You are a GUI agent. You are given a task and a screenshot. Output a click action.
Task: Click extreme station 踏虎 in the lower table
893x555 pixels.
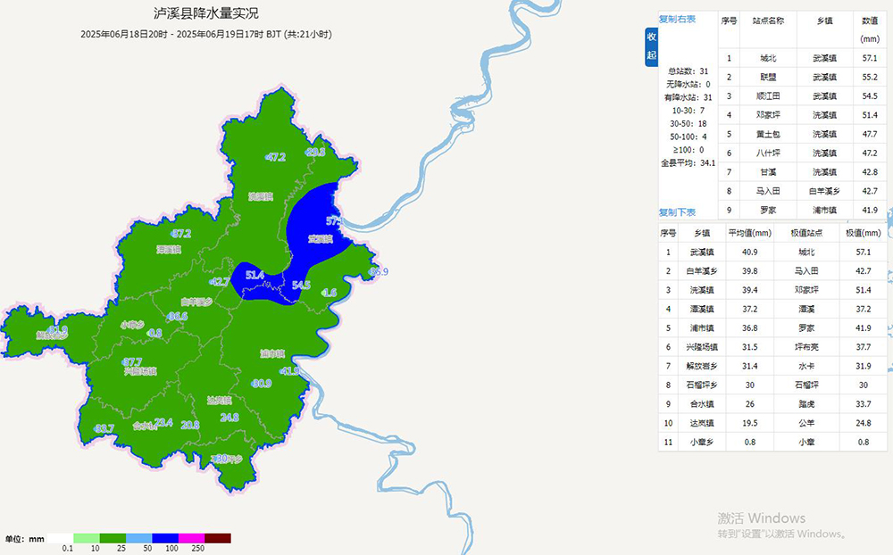coord(806,404)
